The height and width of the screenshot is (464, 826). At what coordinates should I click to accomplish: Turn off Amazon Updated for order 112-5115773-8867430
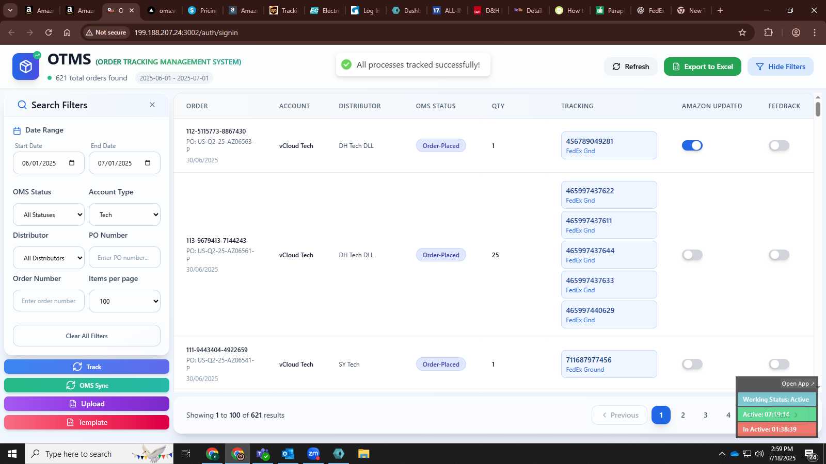click(x=692, y=145)
